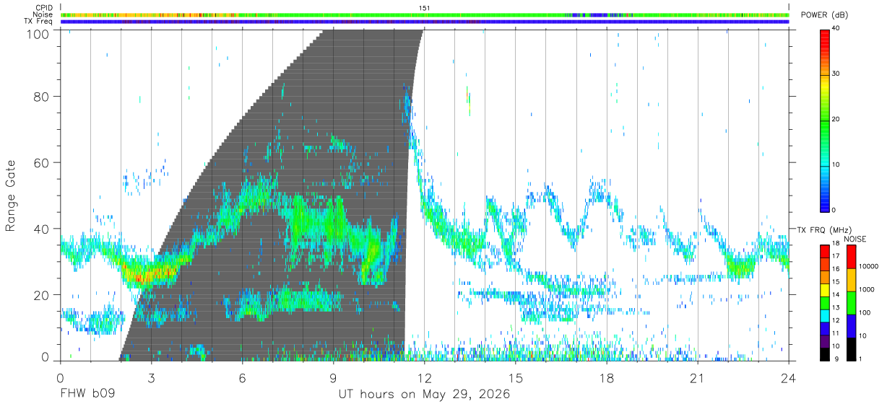Click the NOISE level colorbar
Screen dimensions: 887x409
(852, 302)
